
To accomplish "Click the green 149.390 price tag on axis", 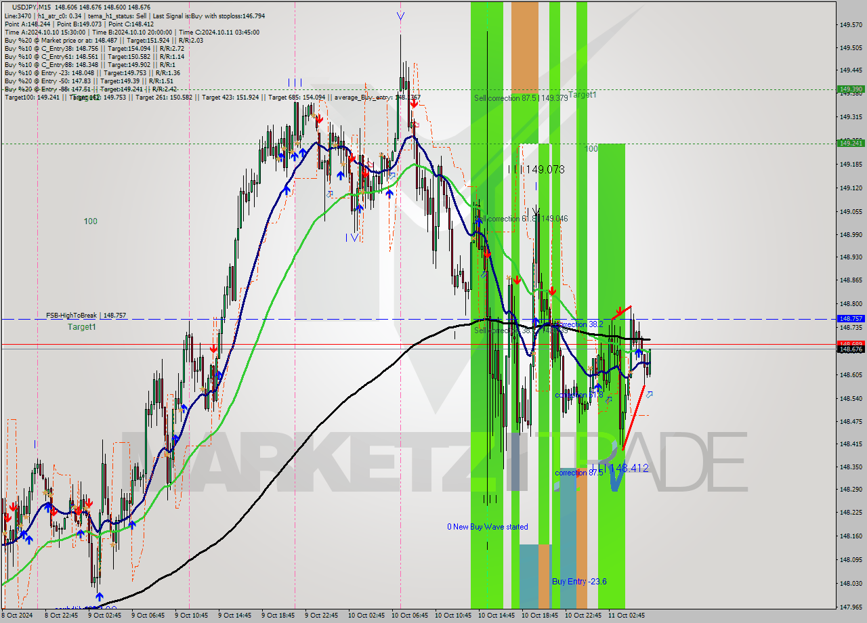I will pyautogui.click(x=851, y=89).
